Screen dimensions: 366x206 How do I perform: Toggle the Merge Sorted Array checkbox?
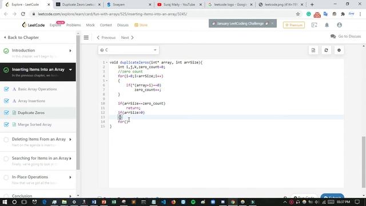6,125
